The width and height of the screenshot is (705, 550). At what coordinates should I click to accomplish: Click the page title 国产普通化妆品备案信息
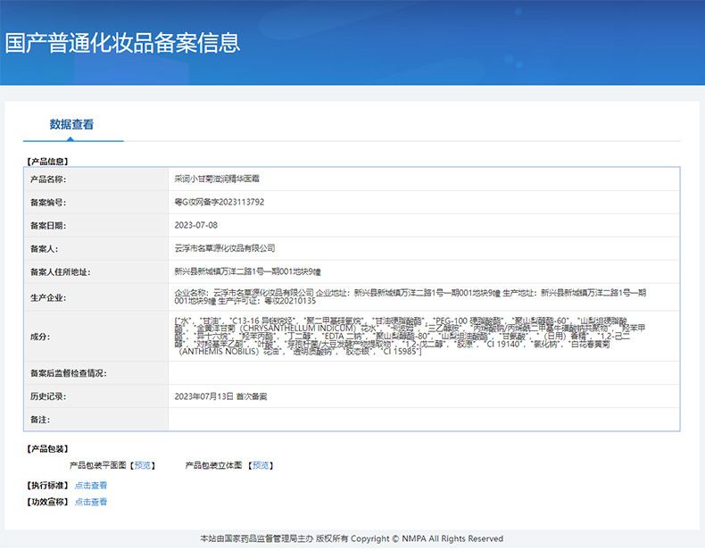(x=122, y=43)
